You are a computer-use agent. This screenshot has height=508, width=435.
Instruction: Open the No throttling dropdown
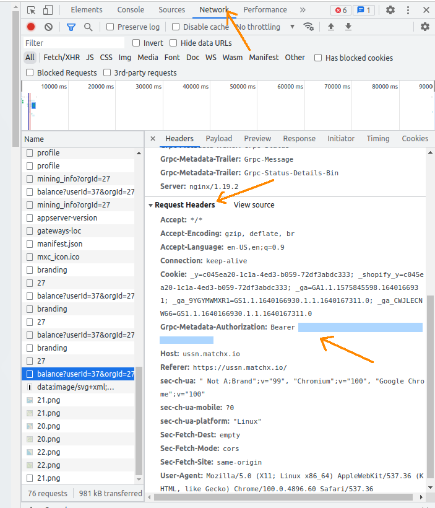tap(265, 27)
